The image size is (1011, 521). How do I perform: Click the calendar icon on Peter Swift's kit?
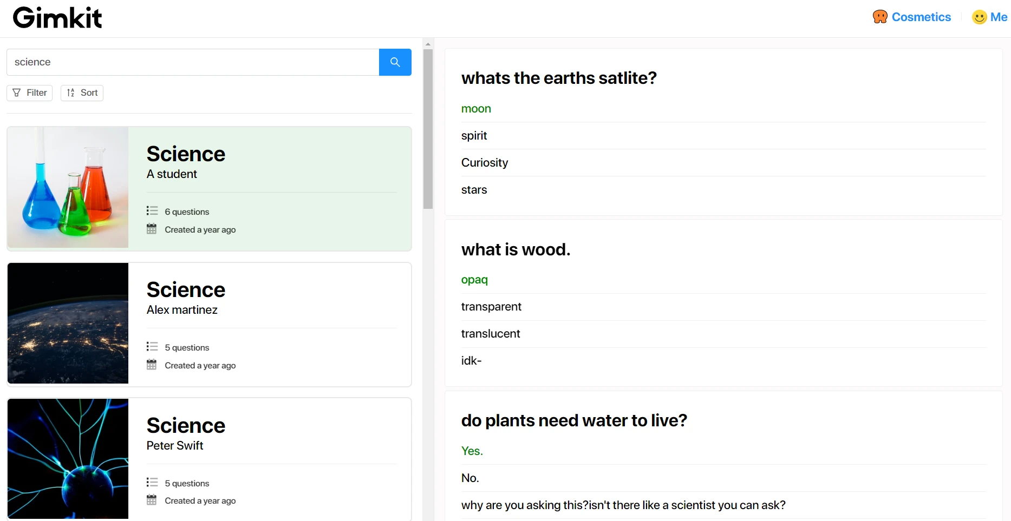pyautogui.click(x=152, y=500)
